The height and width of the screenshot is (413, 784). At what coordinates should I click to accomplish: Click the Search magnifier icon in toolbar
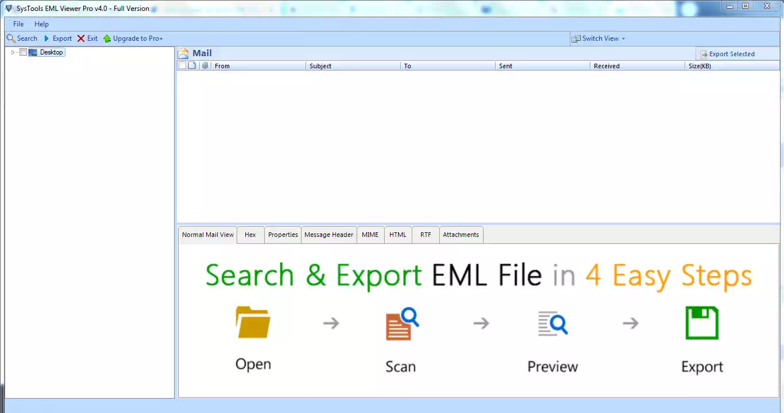click(10, 38)
